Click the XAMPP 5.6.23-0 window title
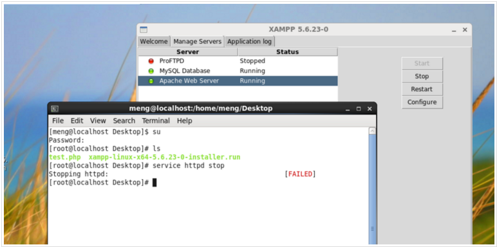The width and height of the screenshot is (497, 247). (299, 30)
